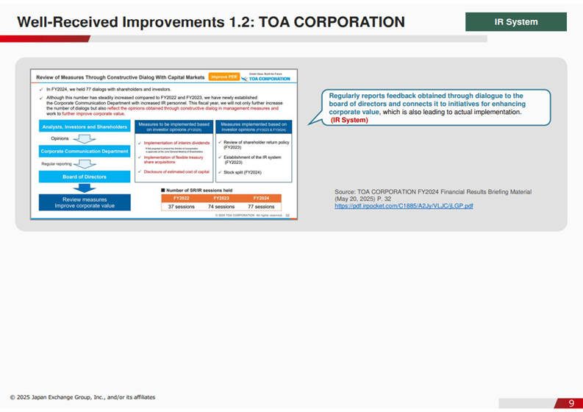This screenshot has height=412, width=583.
Task: Select the 'Board of Directors' box
Action: [x=85, y=177]
